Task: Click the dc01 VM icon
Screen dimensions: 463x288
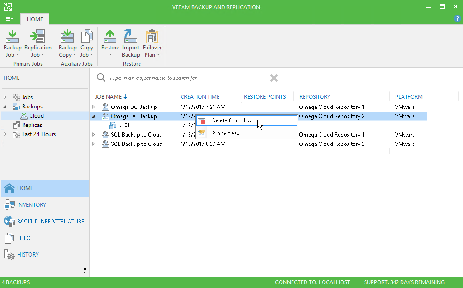Action: 112,126
